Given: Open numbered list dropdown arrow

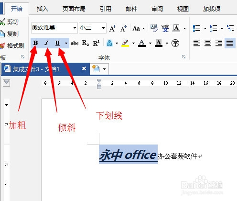Looking at the screenshot, I should point(222,29).
